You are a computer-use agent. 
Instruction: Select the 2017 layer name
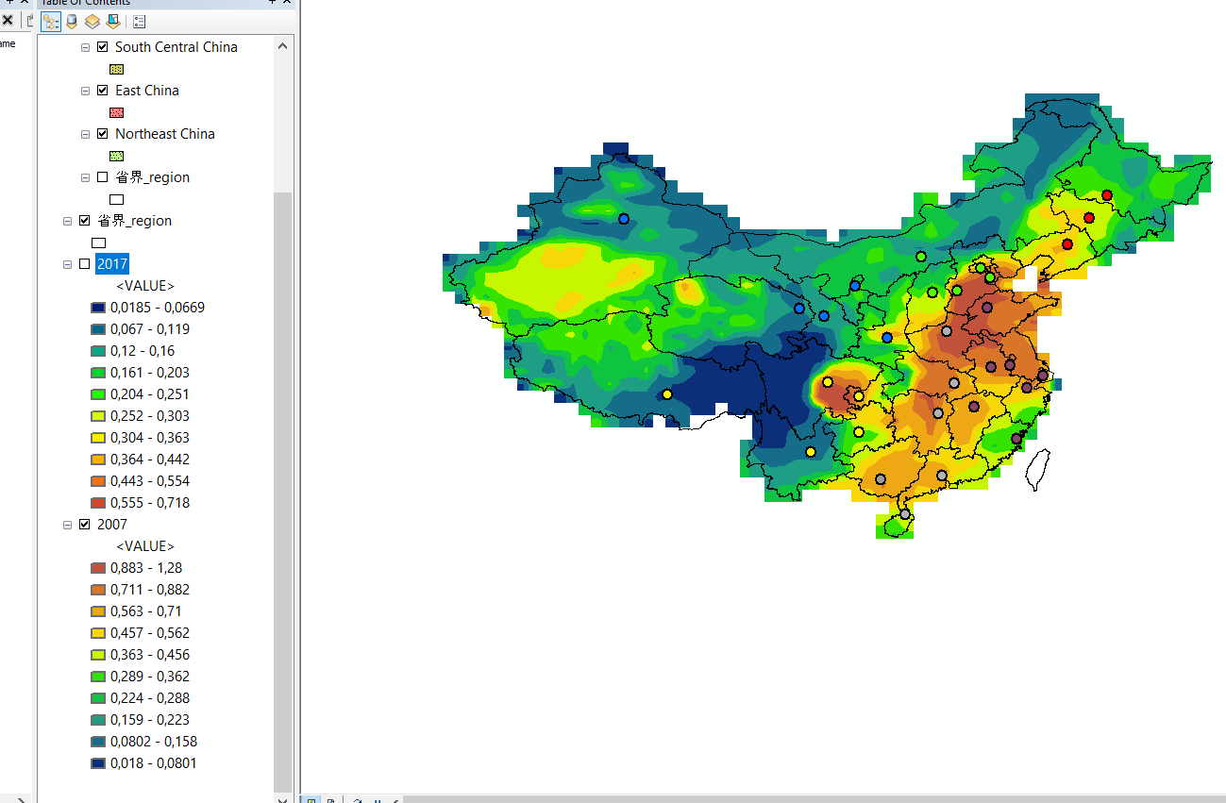[x=112, y=263]
